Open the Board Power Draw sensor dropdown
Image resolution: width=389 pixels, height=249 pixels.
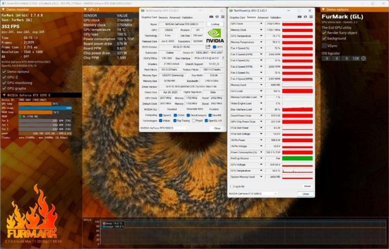[x=261, y=116]
